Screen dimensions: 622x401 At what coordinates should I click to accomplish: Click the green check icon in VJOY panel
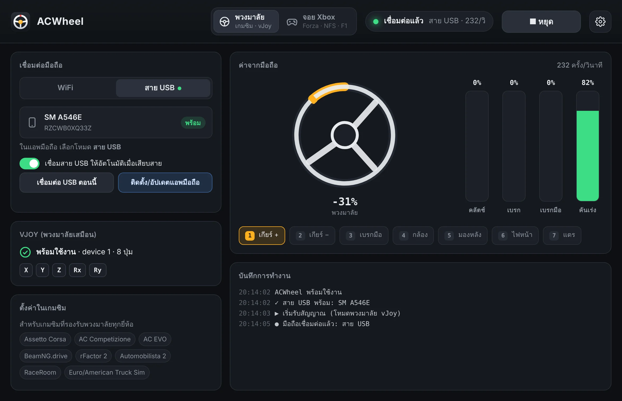pyautogui.click(x=25, y=252)
